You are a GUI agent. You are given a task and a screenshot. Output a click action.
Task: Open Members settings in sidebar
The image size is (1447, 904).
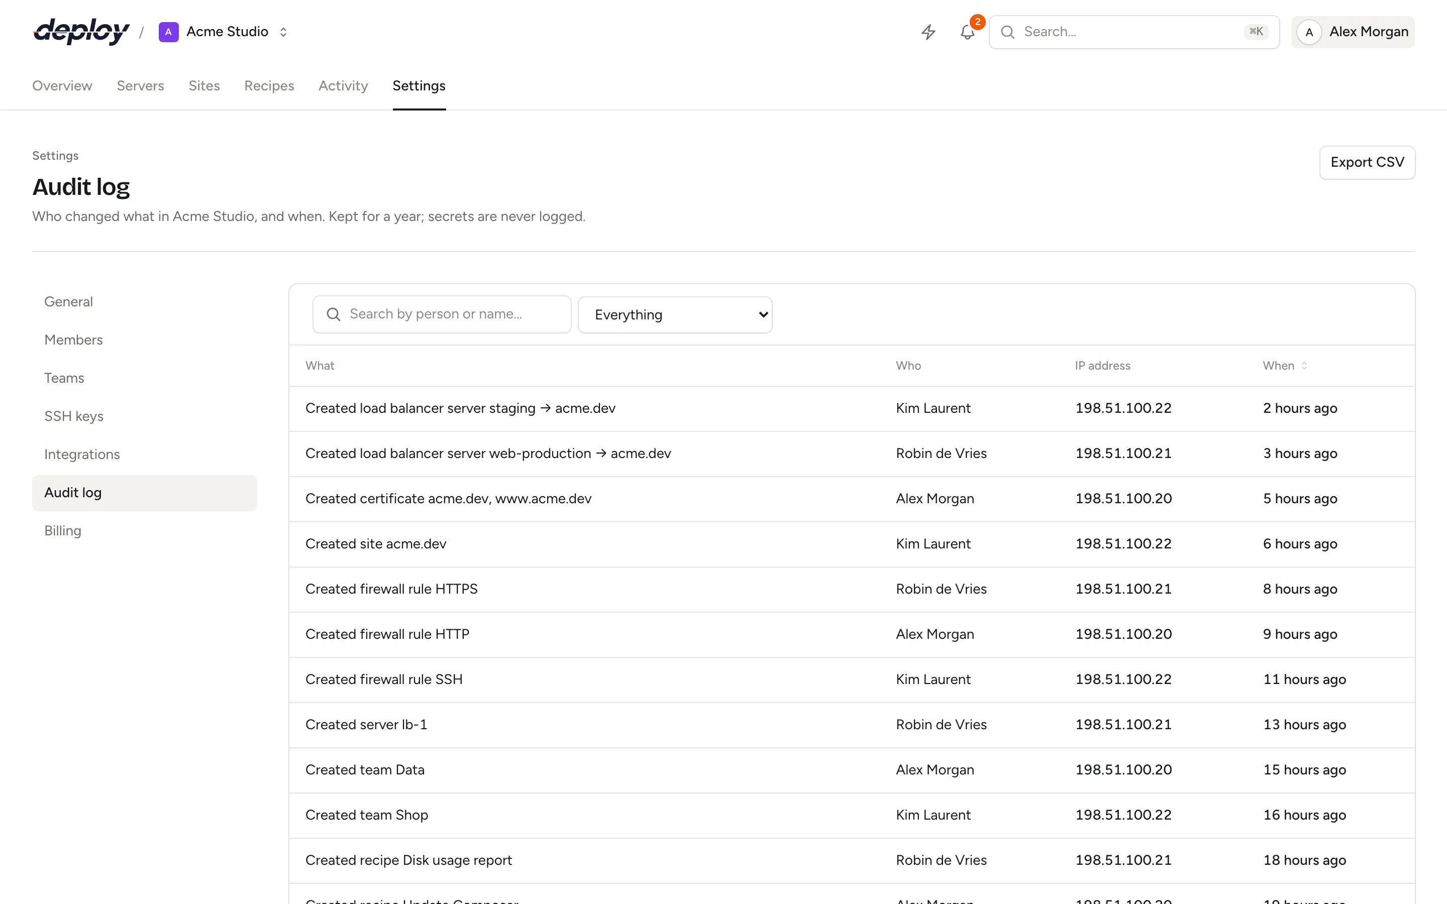[x=145, y=340]
